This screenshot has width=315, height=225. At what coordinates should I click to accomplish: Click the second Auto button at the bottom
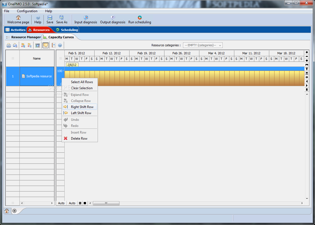pyautogui.click(x=72, y=203)
